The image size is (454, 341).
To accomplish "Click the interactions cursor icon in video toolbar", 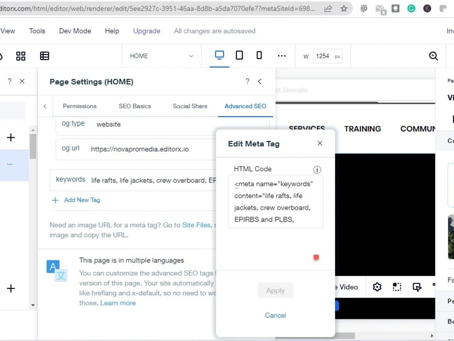I will click(417, 287).
